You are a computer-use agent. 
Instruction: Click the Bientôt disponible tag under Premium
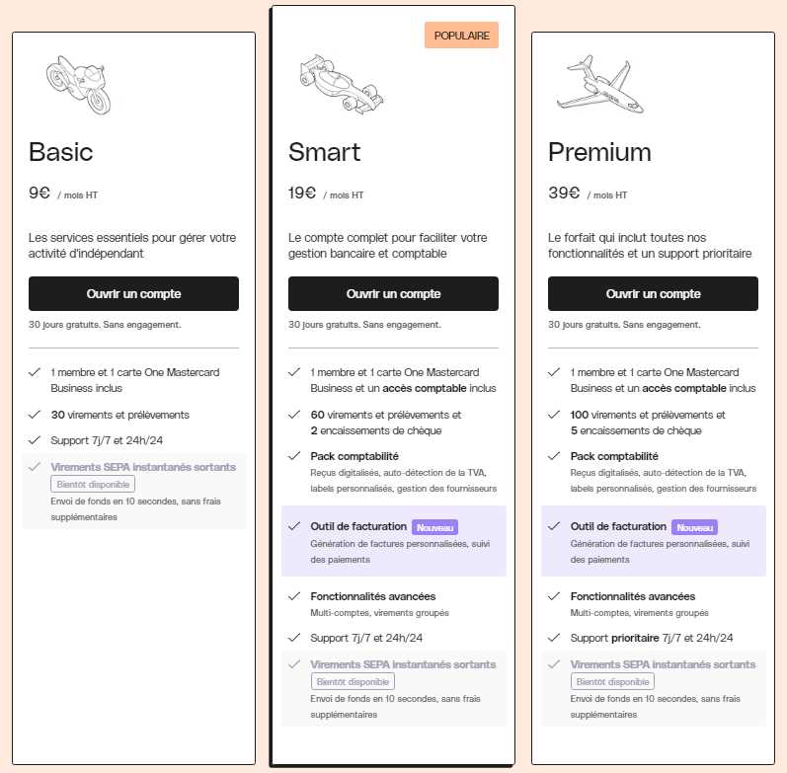point(612,681)
